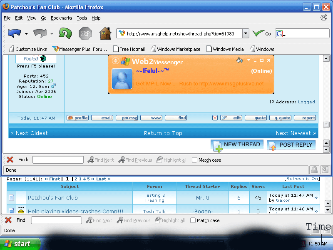333x250 pixels.
Task: Click the Stop sign toolbar icon
Action: coord(85,33)
